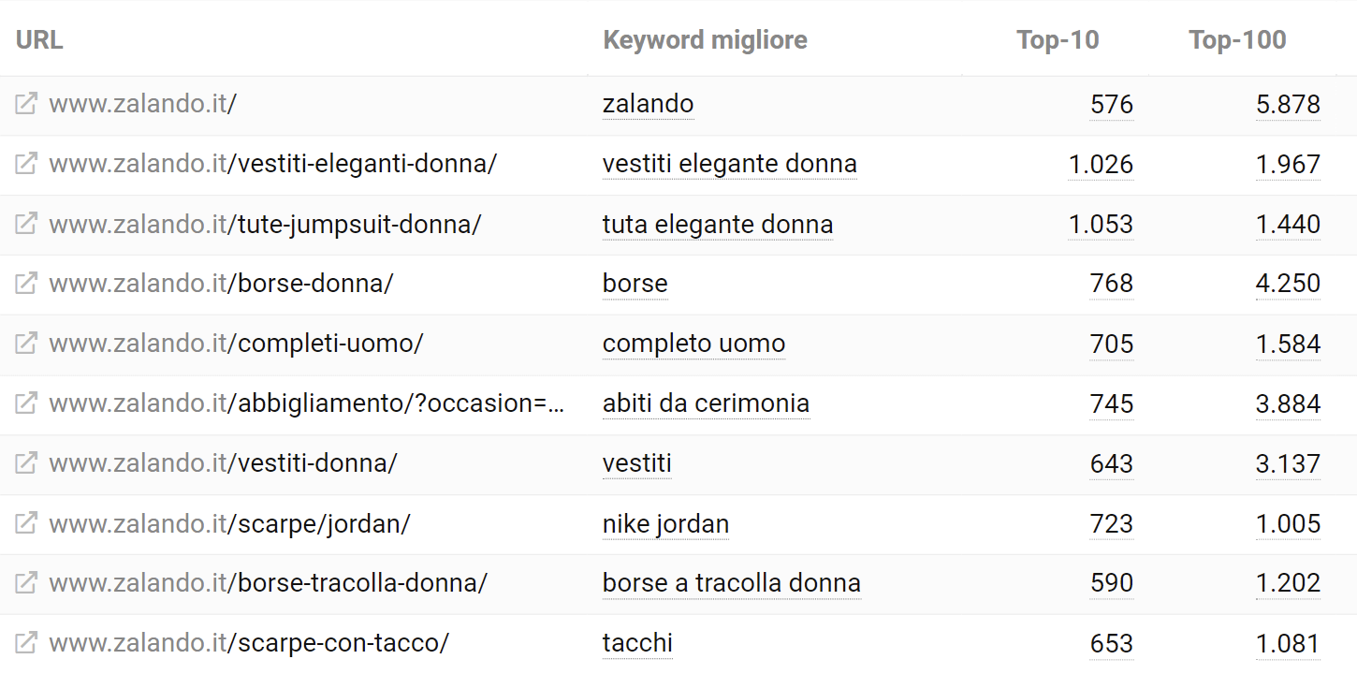Sort table by Top-10 column header
This screenshot has height=674, width=1357.
(x=1058, y=40)
